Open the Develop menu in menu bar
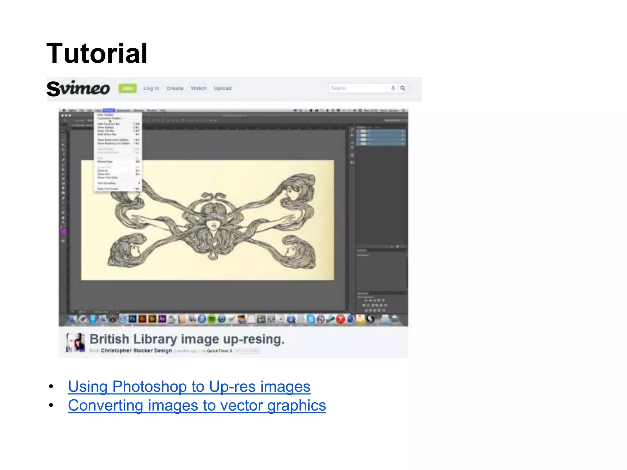This screenshot has height=470, width=627. coord(139,110)
